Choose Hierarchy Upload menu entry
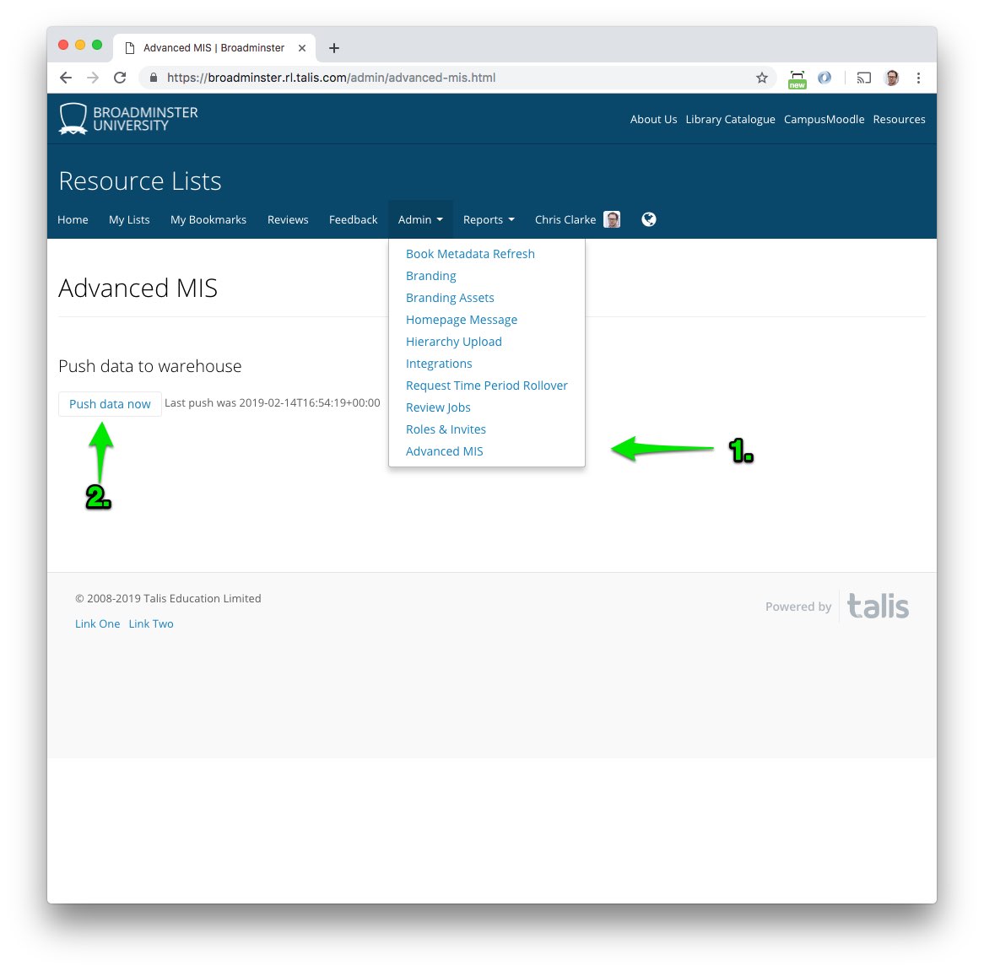 coord(453,342)
